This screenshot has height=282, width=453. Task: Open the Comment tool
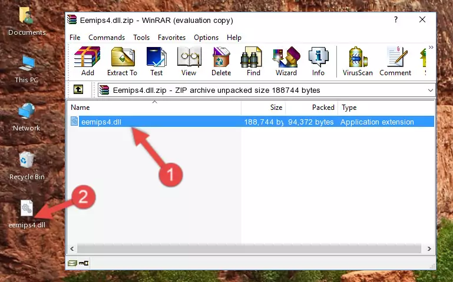(395, 61)
